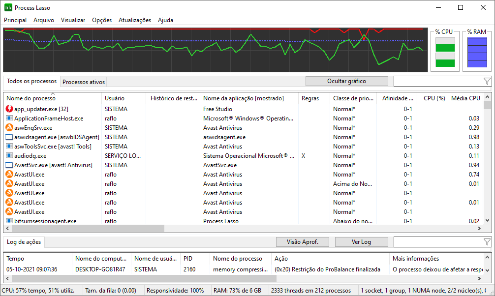Sort by CPU (%) column header
Screen dimensions: 495x296
click(x=432, y=98)
